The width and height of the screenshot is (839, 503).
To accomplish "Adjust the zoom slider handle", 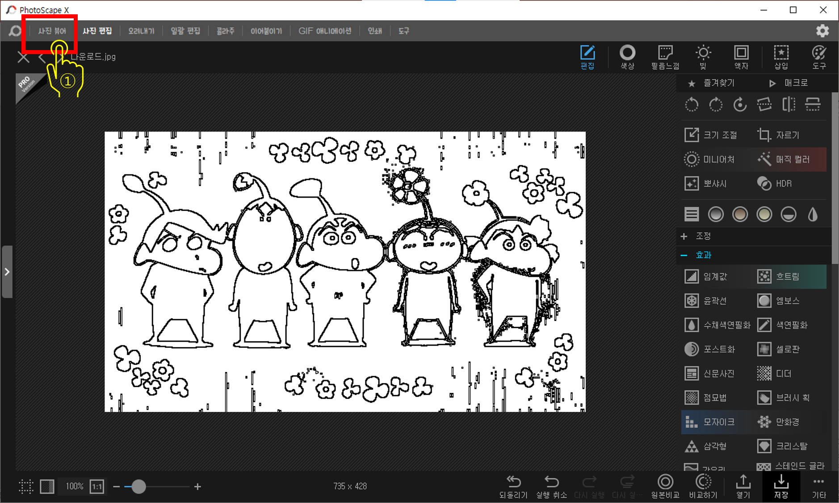I will click(138, 486).
